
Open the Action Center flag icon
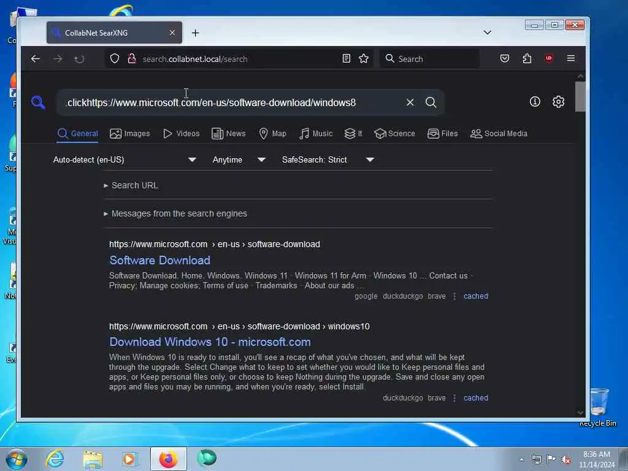point(551,459)
